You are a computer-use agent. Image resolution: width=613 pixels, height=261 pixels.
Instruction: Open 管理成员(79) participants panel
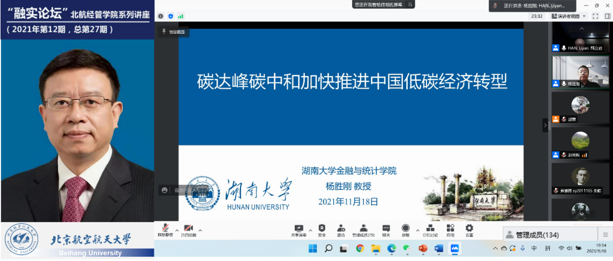363,229
